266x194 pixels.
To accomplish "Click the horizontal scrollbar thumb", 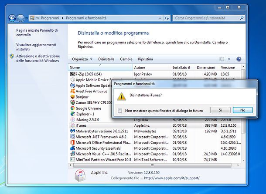I will point(152,165).
